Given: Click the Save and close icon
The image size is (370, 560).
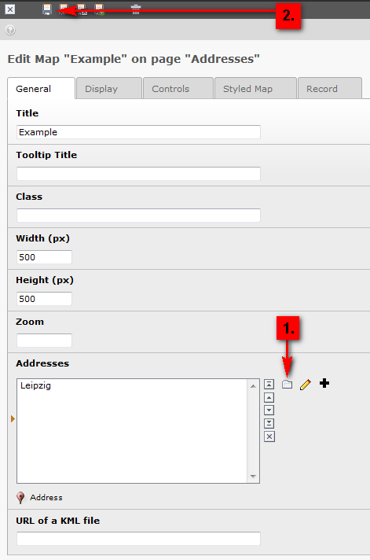Looking at the screenshot, I should pos(82,9).
